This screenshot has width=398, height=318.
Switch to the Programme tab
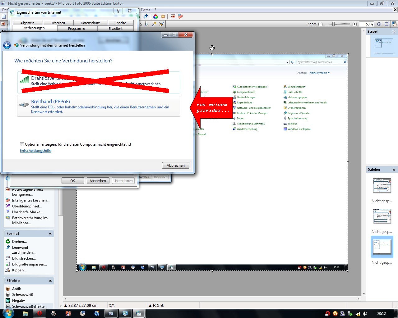(x=76, y=29)
